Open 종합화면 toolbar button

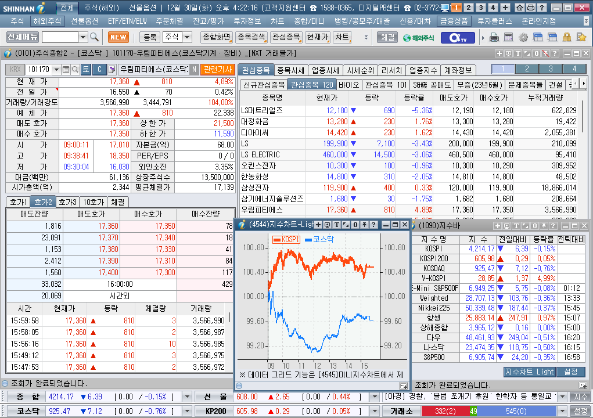(217, 37)
